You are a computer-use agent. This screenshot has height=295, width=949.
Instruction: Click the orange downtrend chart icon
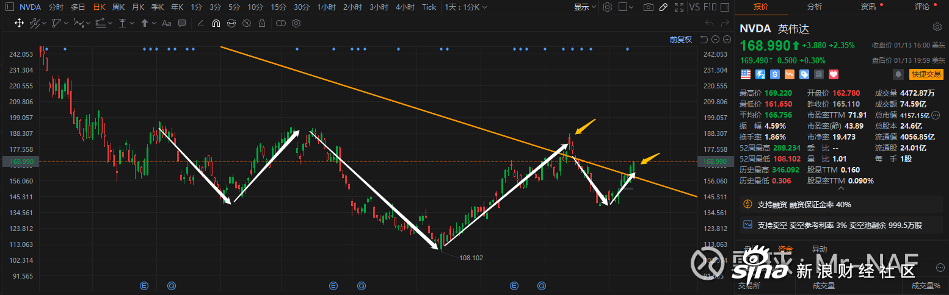click(x=790, y=74)
